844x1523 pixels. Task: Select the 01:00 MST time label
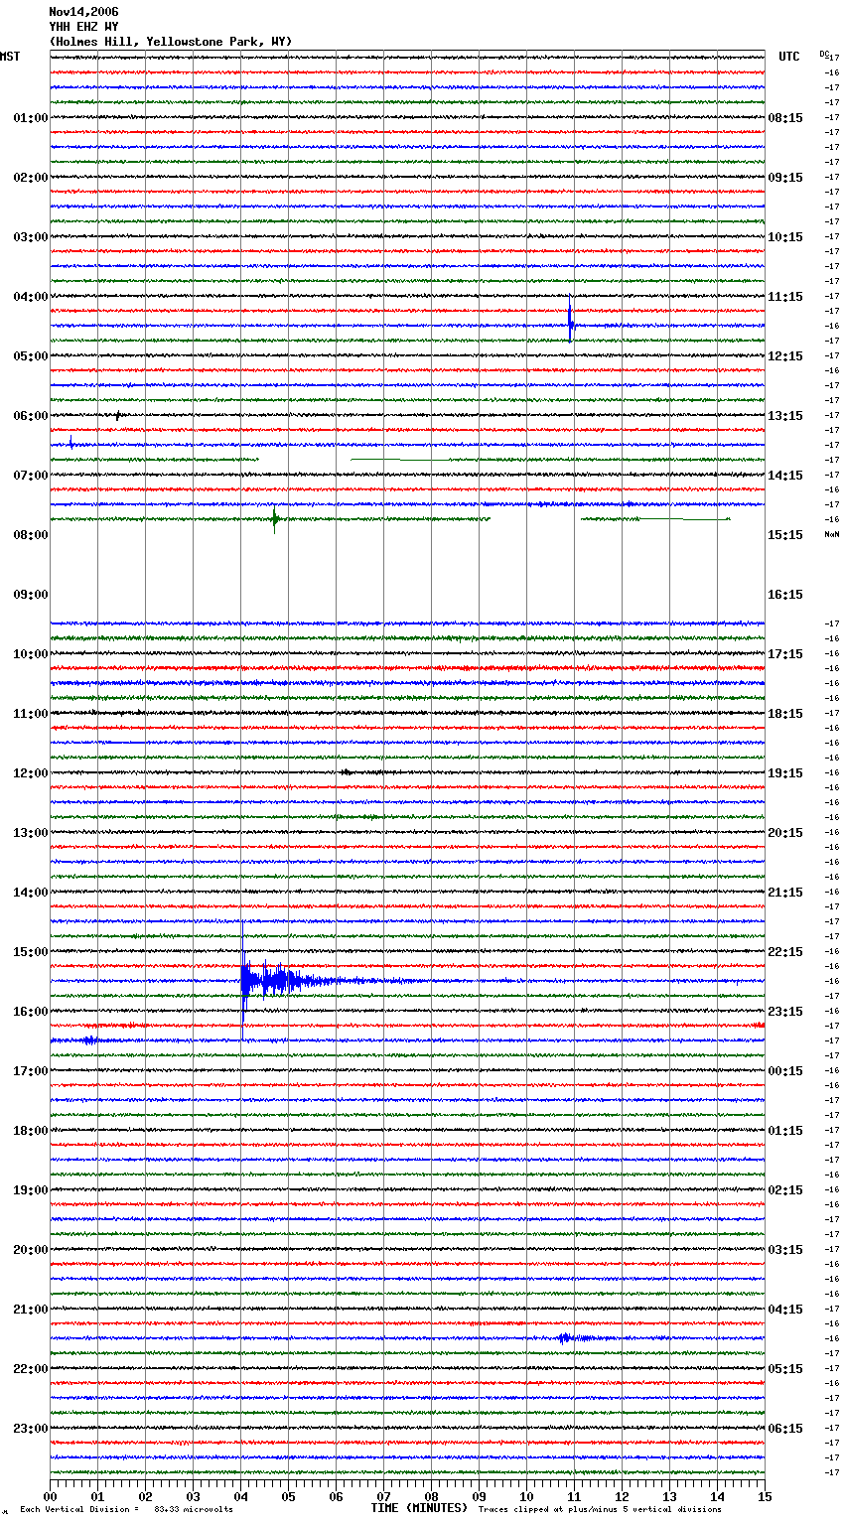31,118
